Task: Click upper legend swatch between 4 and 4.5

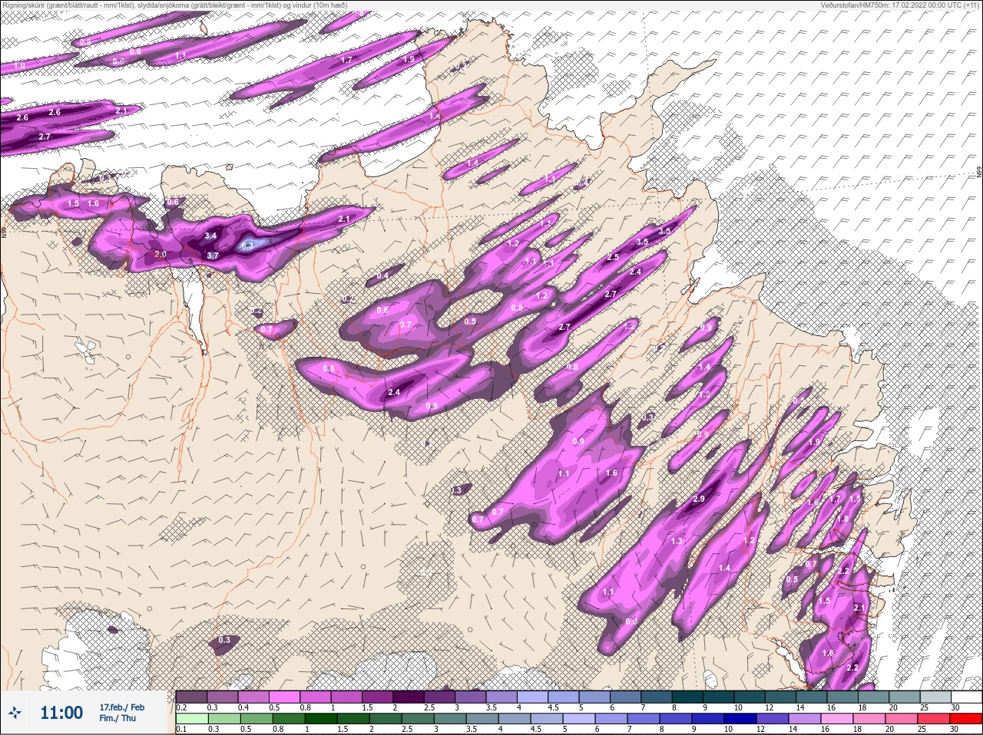Action: pos(534,697)
